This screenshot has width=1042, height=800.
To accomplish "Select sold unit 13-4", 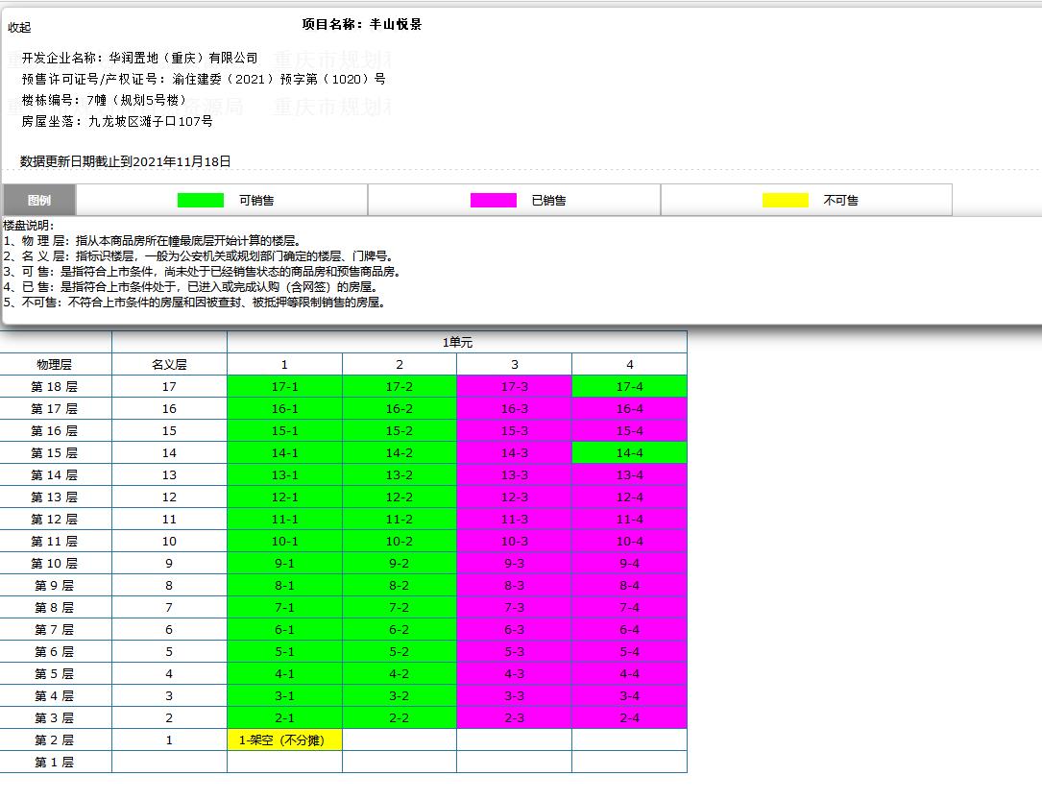I will [629, 474].
